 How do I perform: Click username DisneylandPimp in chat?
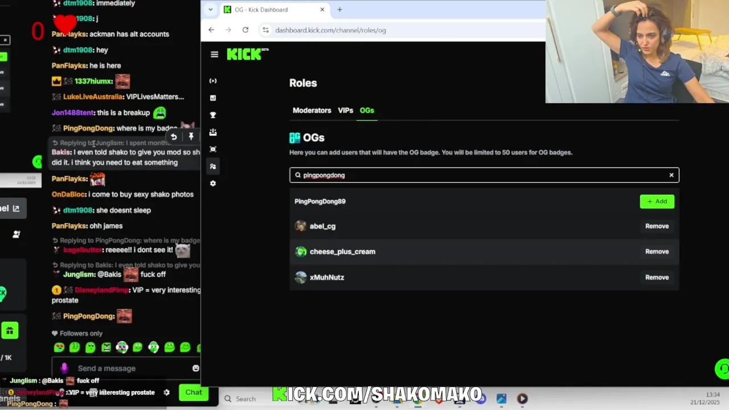pos(101,290)
